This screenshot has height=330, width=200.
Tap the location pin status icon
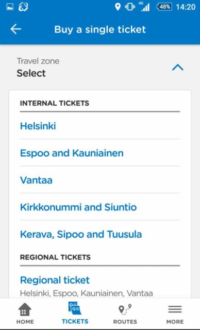click(118, 7)
